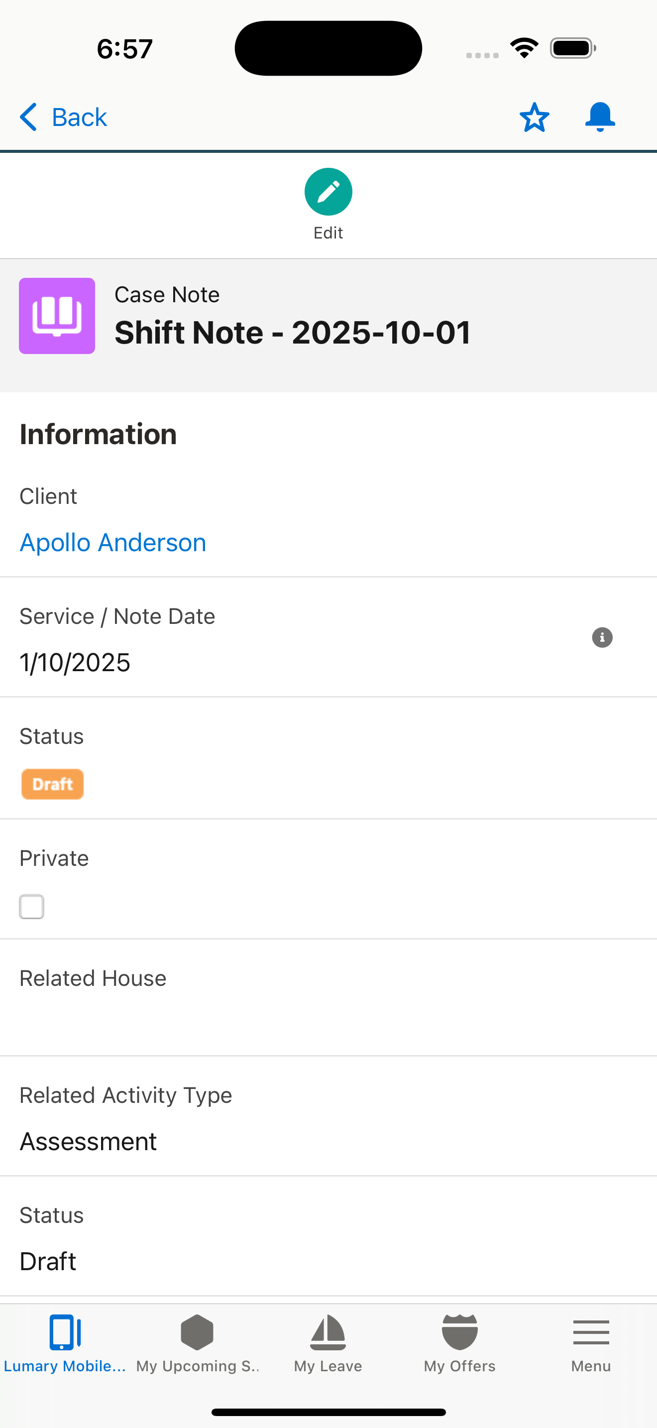Tap the purple Case Note record icon
Image resolution: width=657 pixels, height=1428 pixels.
(x=57, y=316)
